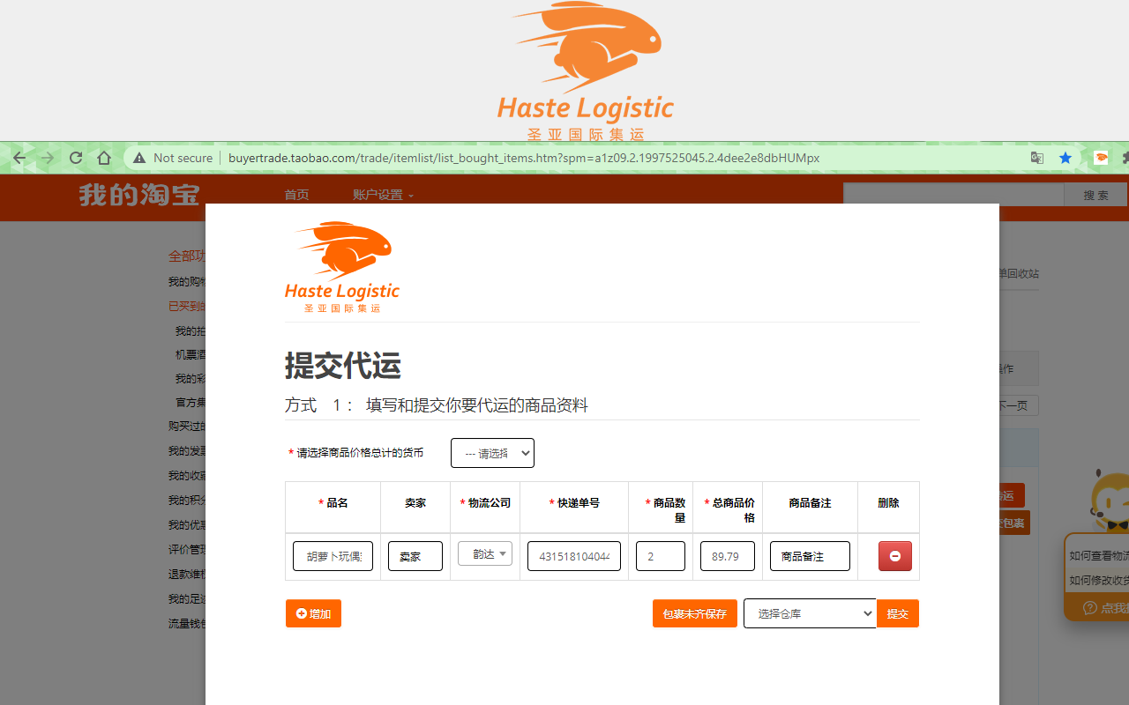The image size is (1129, 705).
Task: Click 全部功能 in left sidebar
Action: point(187,256)
